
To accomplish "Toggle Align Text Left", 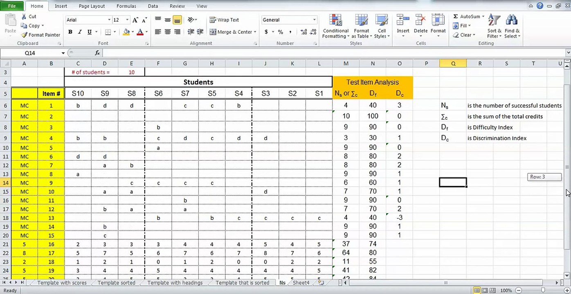I will pos(158,32).
